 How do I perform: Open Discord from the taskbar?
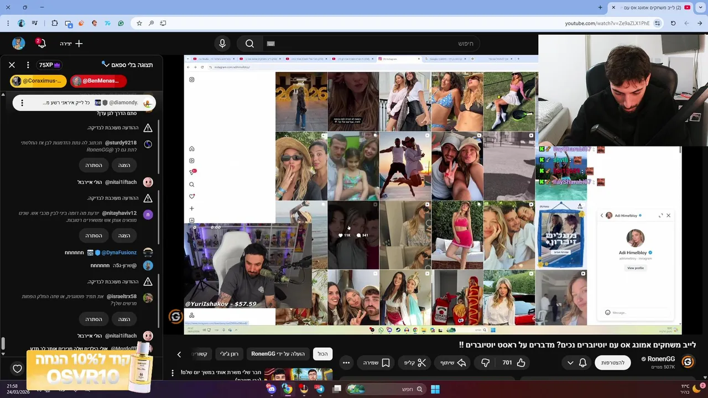coord(272,389)
